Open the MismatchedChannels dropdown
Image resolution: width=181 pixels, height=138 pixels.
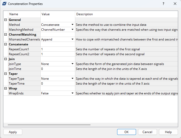[x=73, y=39]
